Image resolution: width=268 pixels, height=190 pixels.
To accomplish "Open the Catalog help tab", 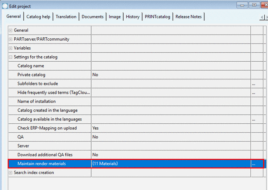I will [x=38, y=17].
